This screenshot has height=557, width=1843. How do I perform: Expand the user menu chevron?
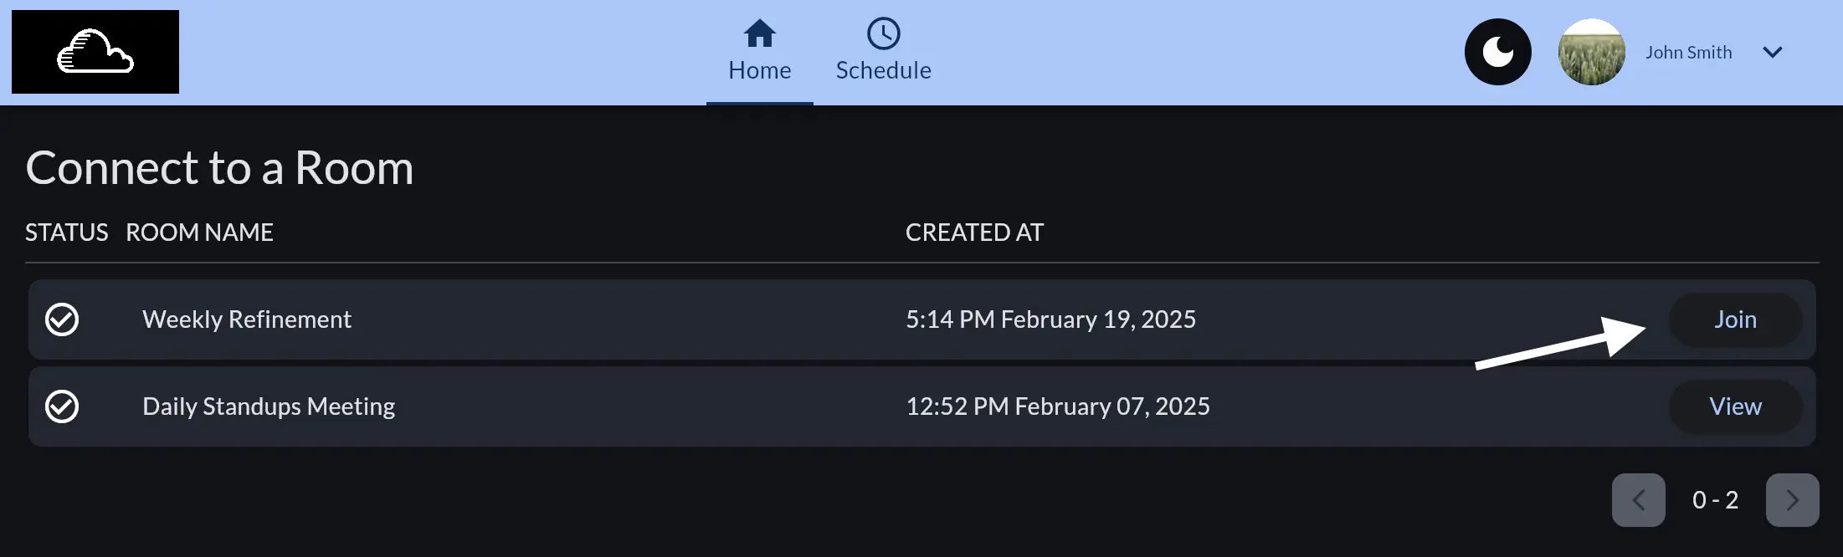1773,52
